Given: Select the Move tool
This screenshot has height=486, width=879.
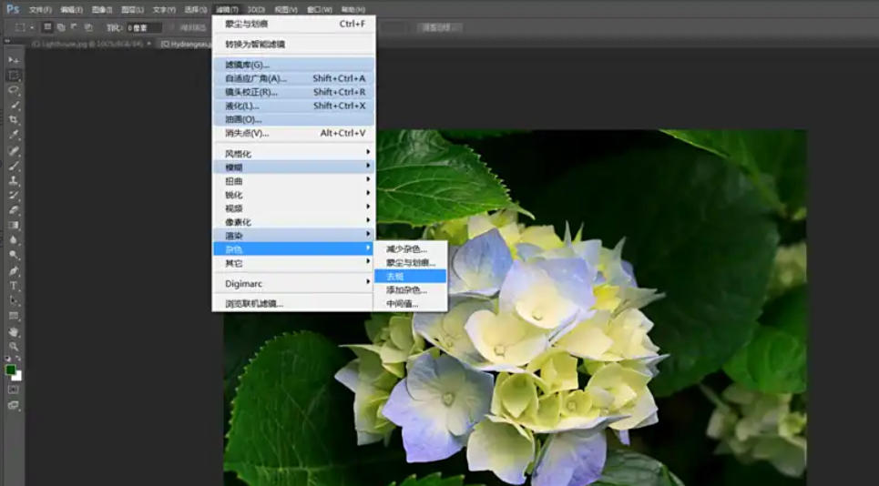Looking at the screenshot, I should coord(14,60).
